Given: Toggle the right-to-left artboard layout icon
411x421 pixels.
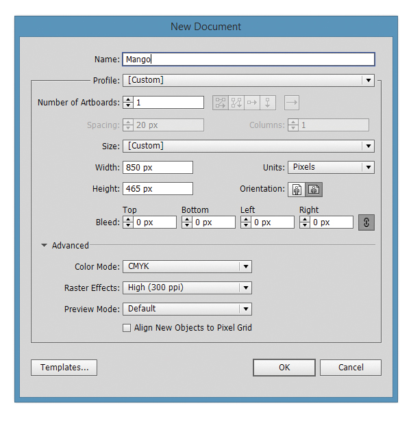Looking at the screenshot, I should tap(292, 103).
